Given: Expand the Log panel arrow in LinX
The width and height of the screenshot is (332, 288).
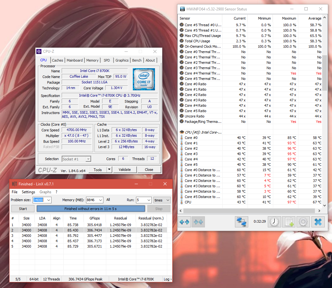Looking at the screenshot, I should [171, 279].
